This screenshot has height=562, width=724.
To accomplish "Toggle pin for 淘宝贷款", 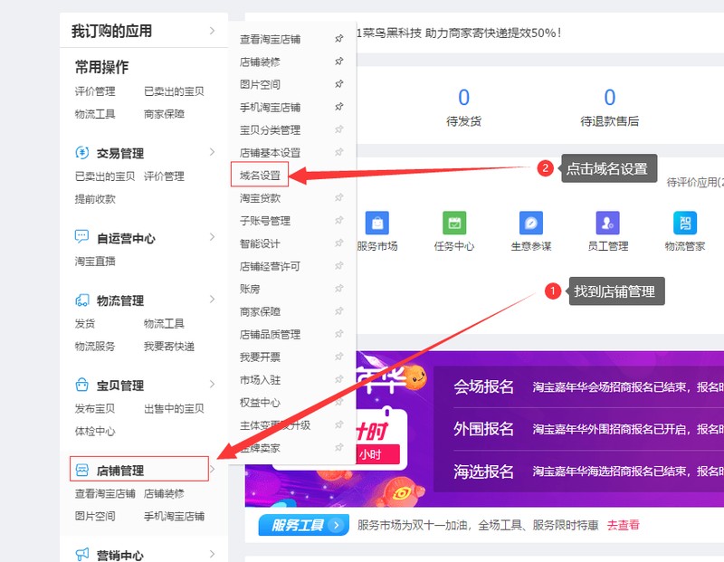I will 339,197.
